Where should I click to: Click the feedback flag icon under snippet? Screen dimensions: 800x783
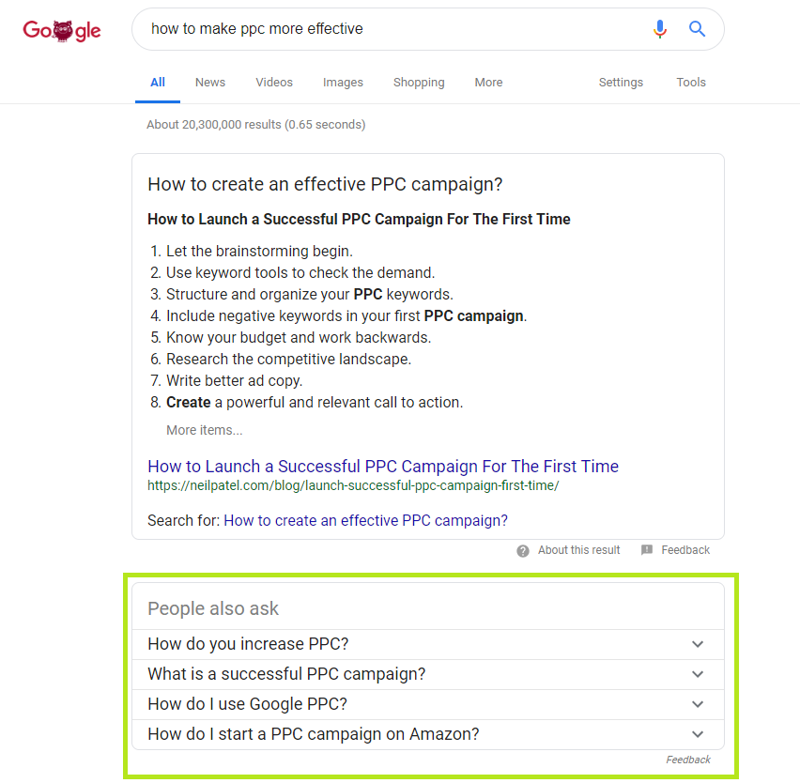pyautogui.click(x=646, y=550)
